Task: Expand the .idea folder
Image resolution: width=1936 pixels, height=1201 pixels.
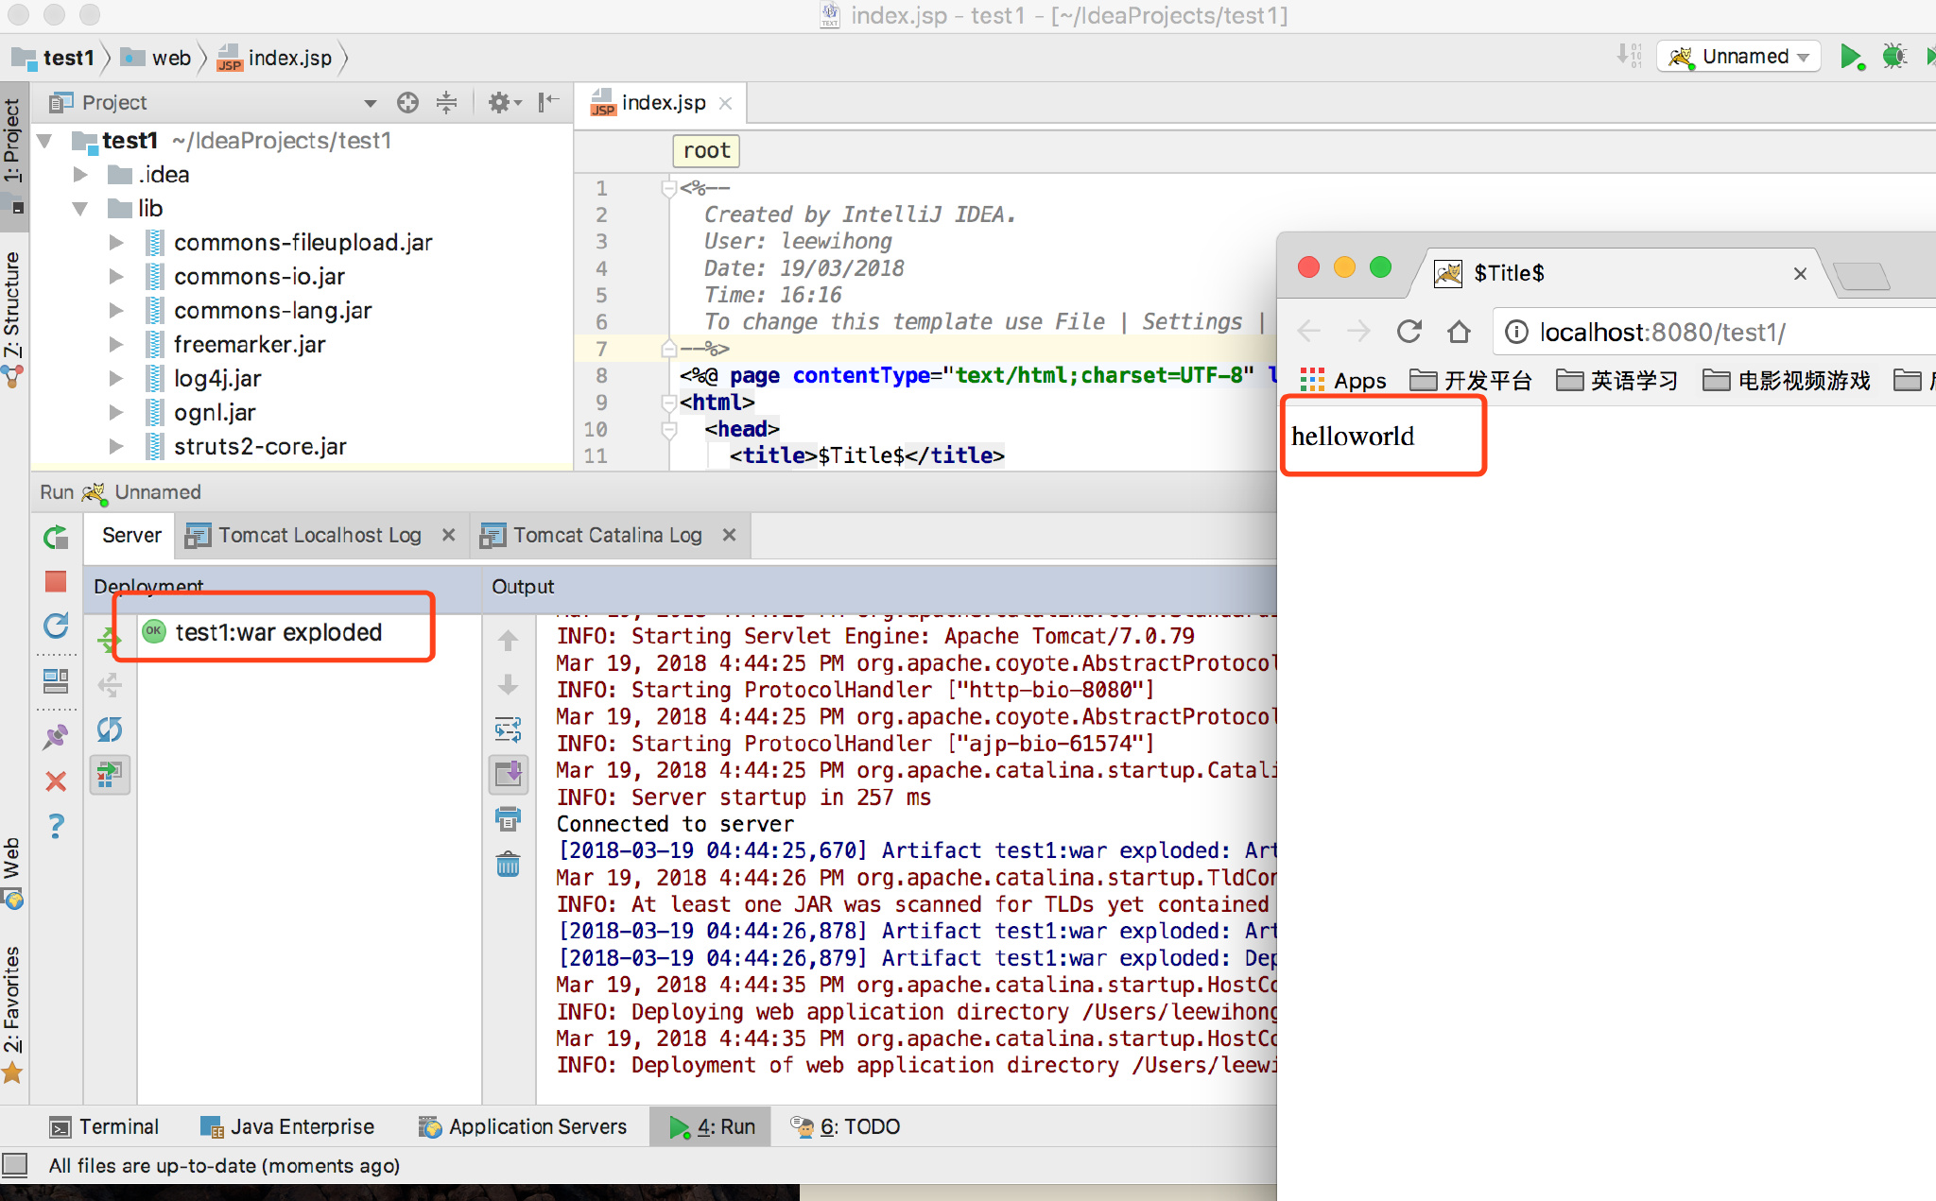Action: coord(81,175)
